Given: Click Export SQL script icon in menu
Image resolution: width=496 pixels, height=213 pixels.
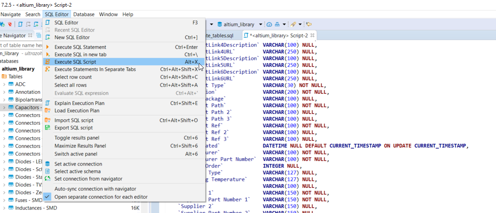Looking at the screenshot, I should coord(48,128).
